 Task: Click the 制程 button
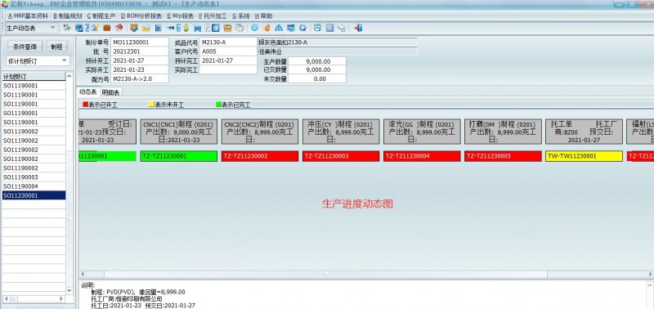pyautogui.click(x=56, y=47)
